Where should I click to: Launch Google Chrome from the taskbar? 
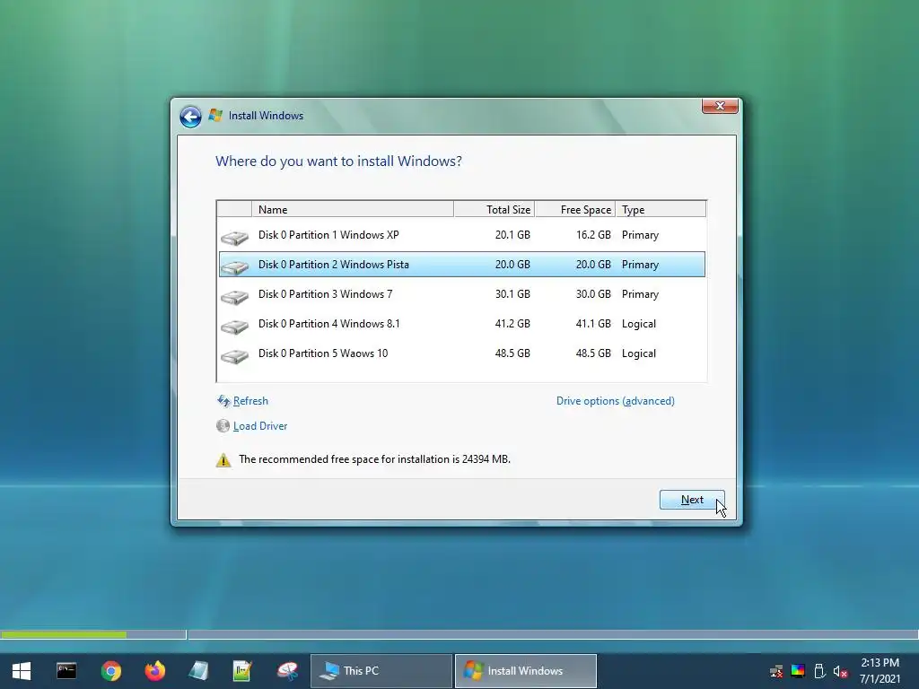click(x=110, y=671)
